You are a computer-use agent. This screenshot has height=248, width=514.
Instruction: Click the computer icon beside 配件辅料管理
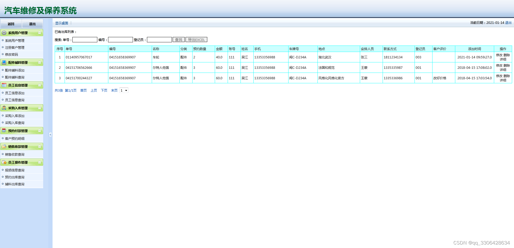tap(4, 62)
